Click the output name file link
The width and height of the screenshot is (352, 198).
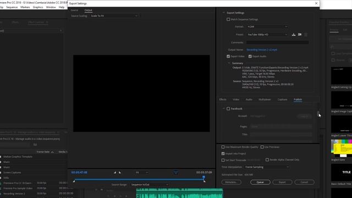point(262,50)
